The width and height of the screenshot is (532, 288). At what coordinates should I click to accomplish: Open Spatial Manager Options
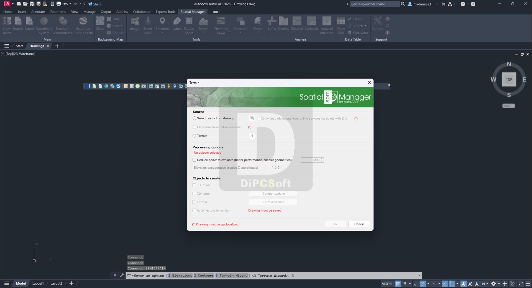pos(377,24)
